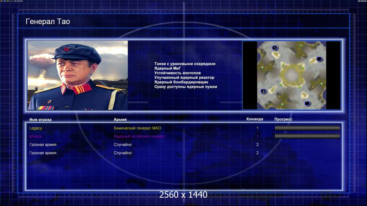Click "Ядерный китайский генерал" army entry
The width and height of the screenshot is (367, 206).
coord(139,136)
